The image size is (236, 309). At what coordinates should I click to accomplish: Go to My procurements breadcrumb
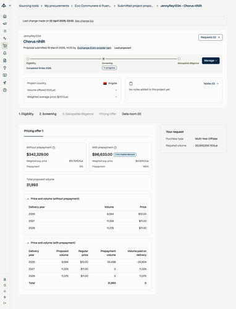tap(57, 6)
